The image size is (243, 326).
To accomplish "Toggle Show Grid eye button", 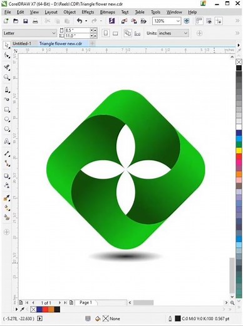I will pos(209,21).
